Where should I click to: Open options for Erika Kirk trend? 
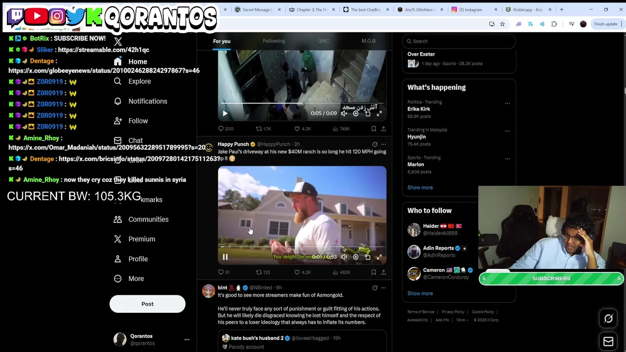point(507,103)
